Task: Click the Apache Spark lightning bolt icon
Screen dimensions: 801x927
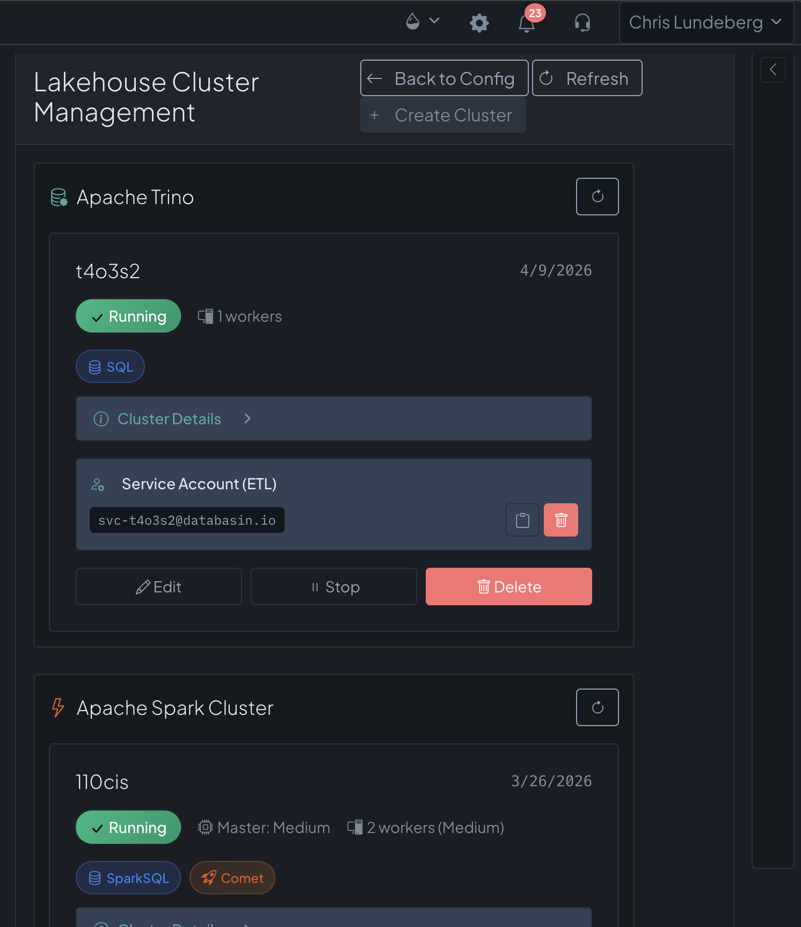Action: click(58, 707)
